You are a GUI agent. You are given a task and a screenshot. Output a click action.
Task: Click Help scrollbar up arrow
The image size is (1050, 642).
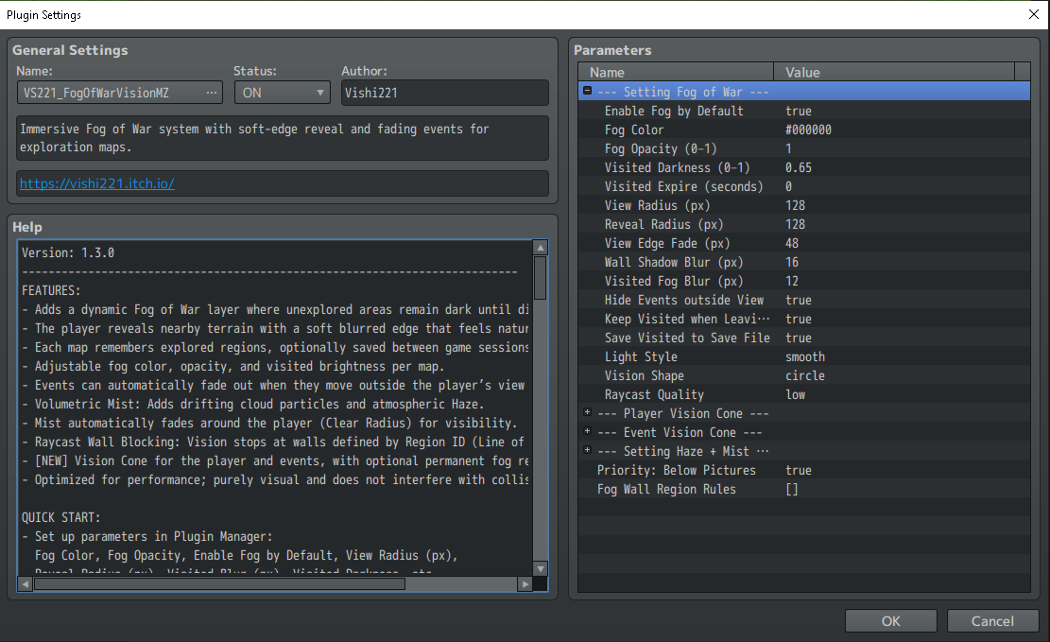(x=541, y=248)
